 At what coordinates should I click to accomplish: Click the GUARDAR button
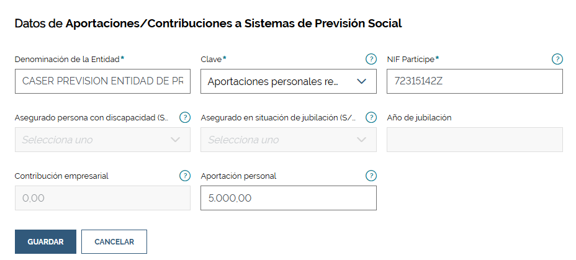click(x=45, y=241)
